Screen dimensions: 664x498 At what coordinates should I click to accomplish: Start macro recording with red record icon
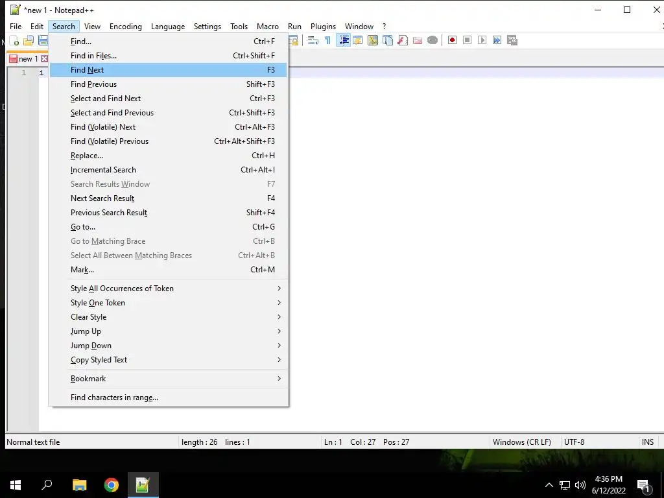pos(452,40)
